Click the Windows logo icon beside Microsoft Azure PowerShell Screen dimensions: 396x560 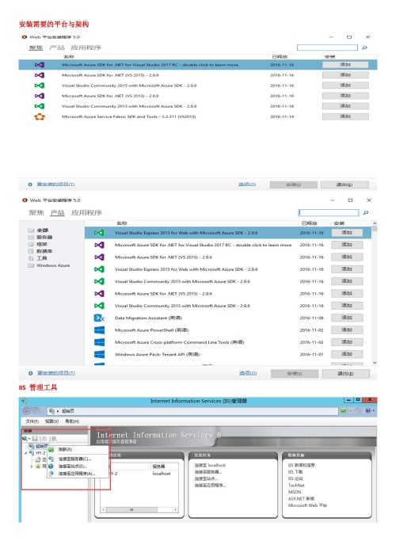pos(99,330)
